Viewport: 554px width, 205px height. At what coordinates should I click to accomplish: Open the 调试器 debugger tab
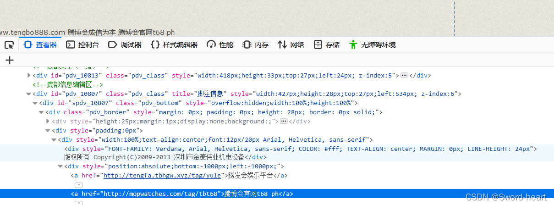click(x=125, y=45)
